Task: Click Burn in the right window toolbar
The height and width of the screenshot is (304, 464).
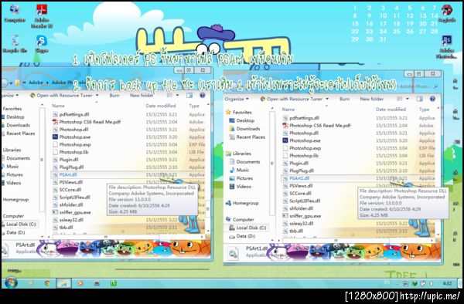Action: (x=344, y=99)
